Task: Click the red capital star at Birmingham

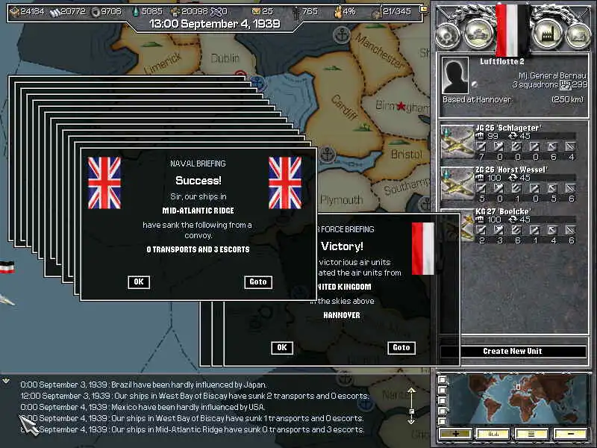Action: [x=401, y=106]
